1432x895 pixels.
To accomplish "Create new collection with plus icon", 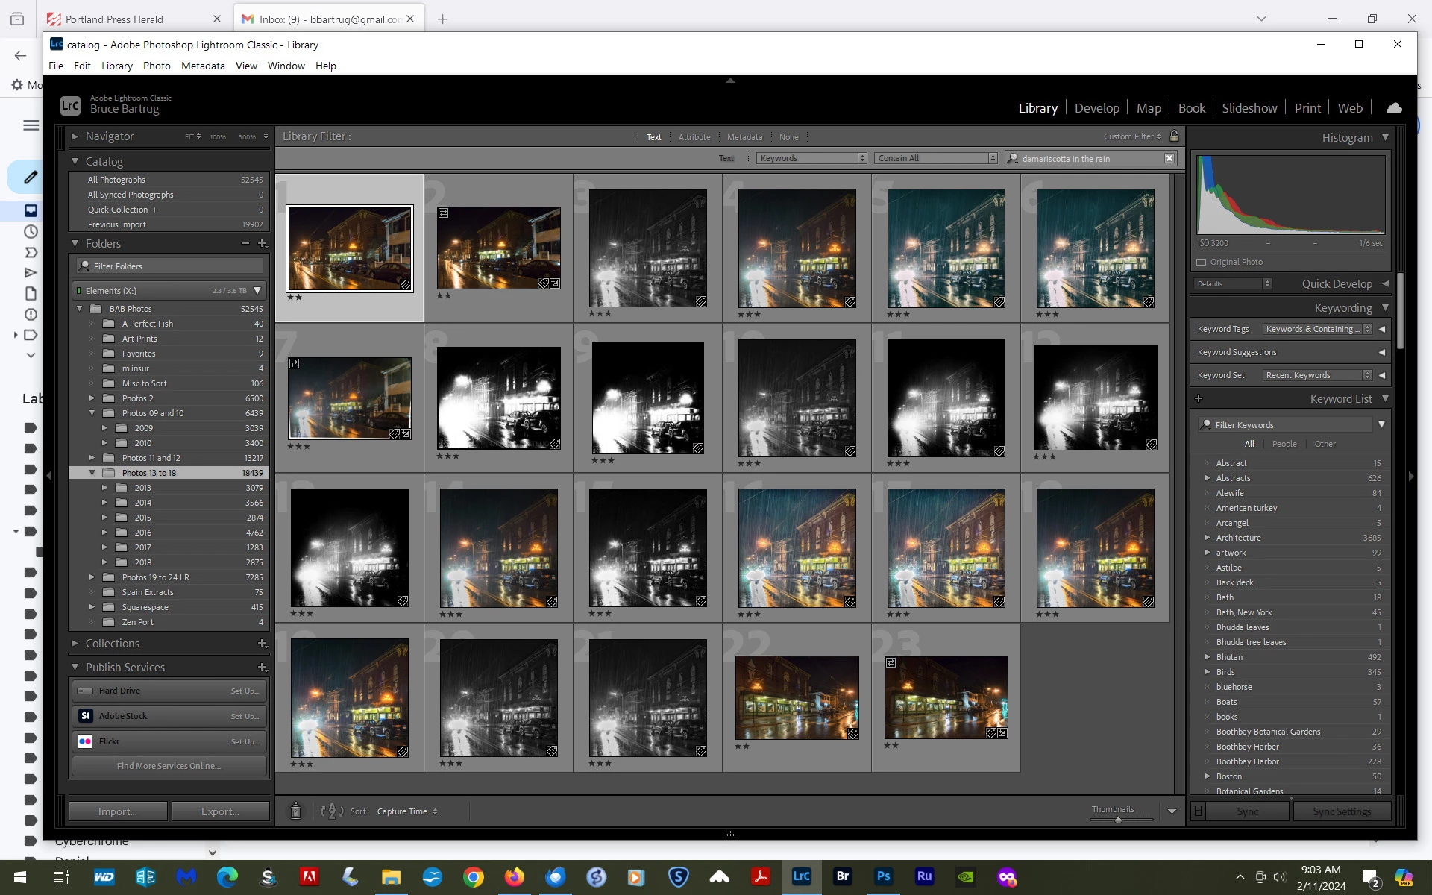I will pyautogui.click(x=262, y=643).
